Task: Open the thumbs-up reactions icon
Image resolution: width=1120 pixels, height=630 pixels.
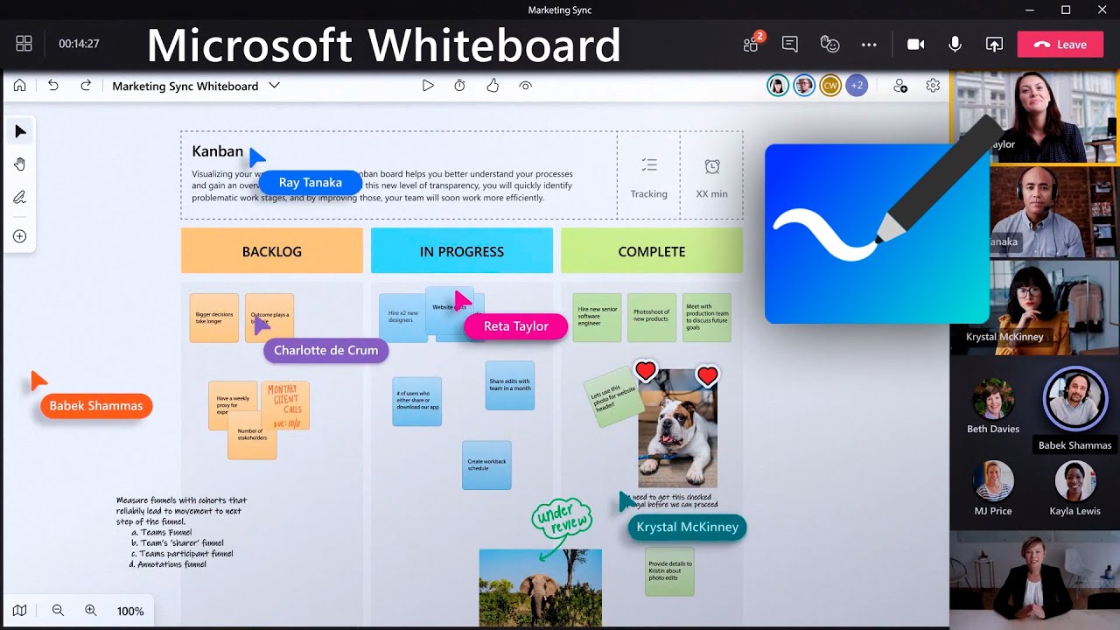Action: click(493, 86)
